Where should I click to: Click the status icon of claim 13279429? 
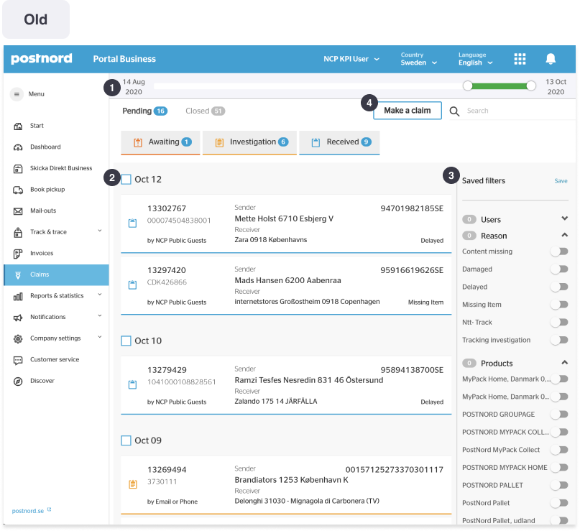[x=132, y=384]
